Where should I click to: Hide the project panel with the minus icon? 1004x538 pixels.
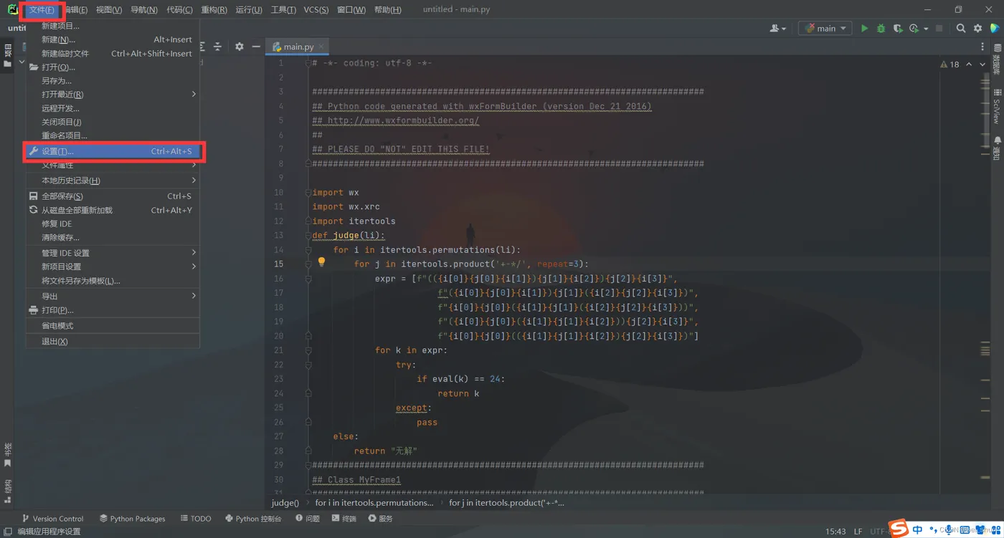click(256, 47)
